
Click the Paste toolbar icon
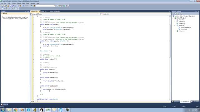[x=20, y=6]
